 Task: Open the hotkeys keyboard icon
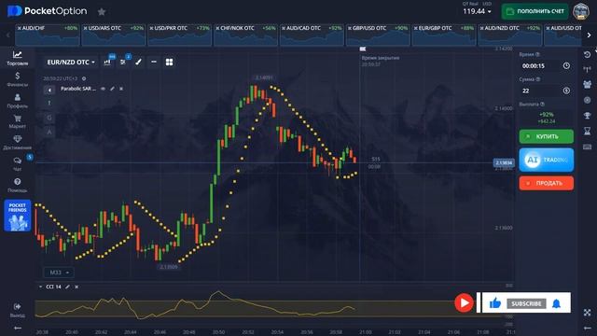pyautogui.click(x=587, y=147)
